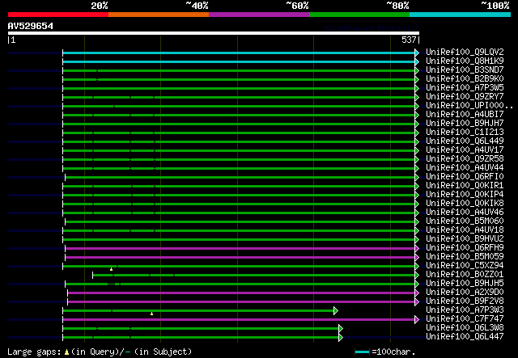The height and width of the screenshot is (358, 518).
Task: Click the red 20% segment of the color scale
Action: pyautogui.click(x=58, y=15)
